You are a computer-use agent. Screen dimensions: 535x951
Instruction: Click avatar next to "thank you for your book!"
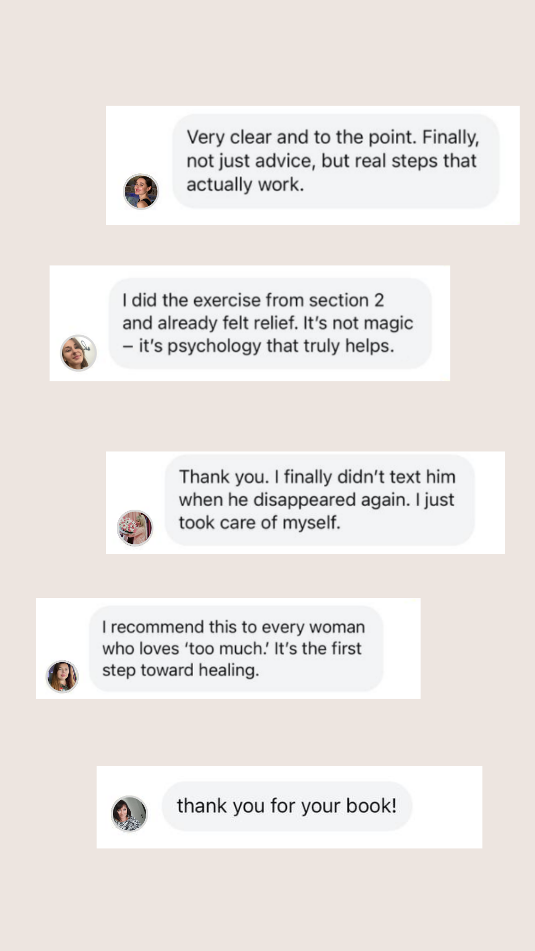129,813
